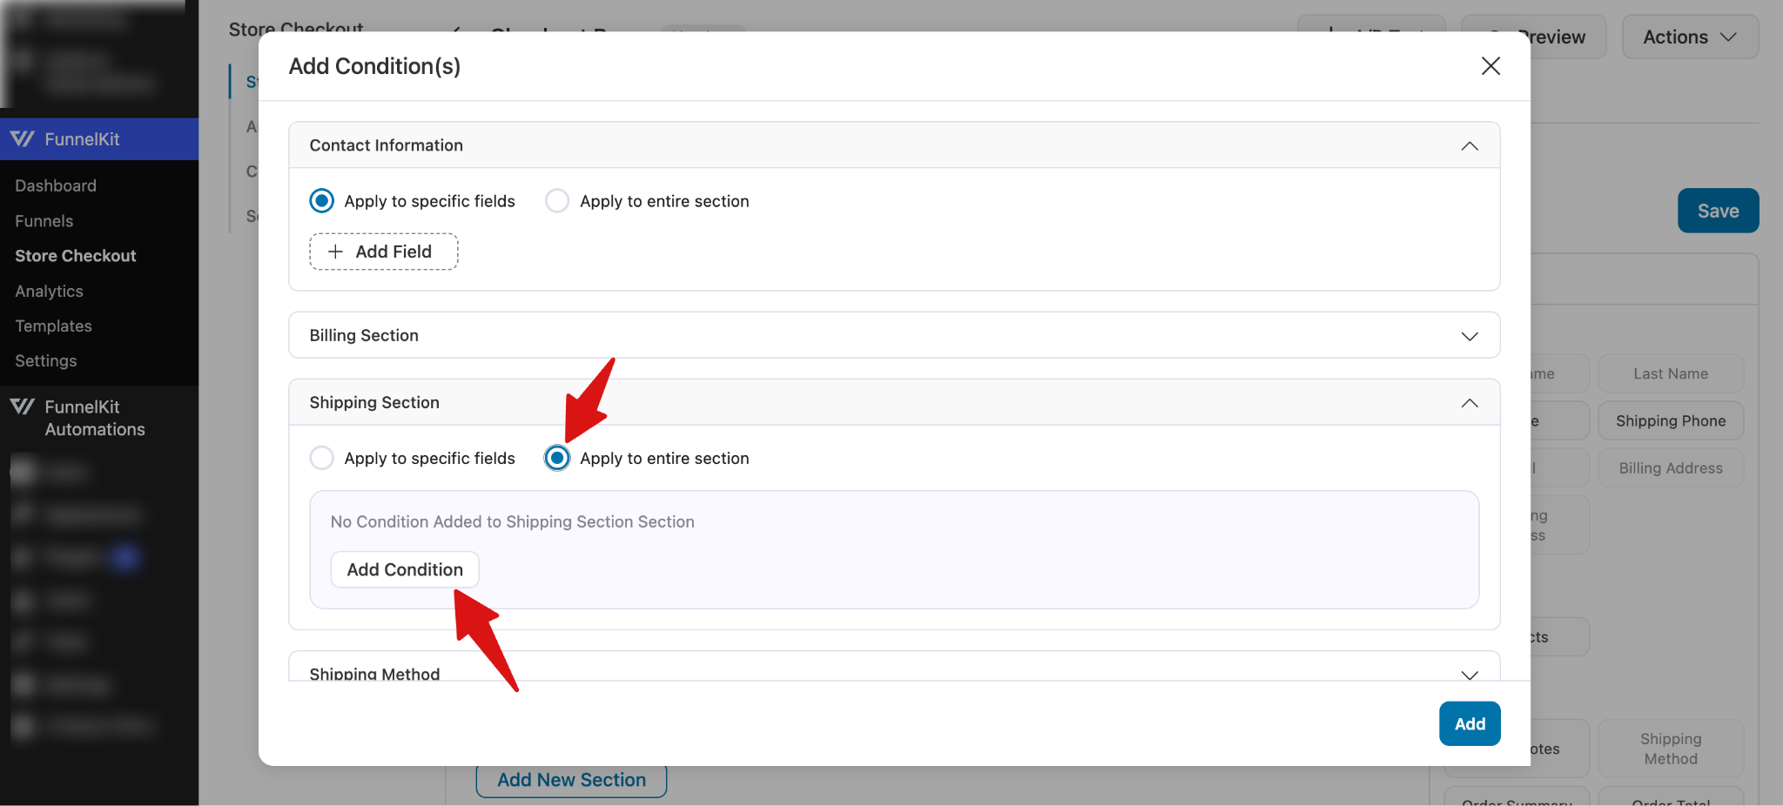Screen dimensions: 1783x806
Task: Navigate to Analytics in the sidebar
Action: 49,291
